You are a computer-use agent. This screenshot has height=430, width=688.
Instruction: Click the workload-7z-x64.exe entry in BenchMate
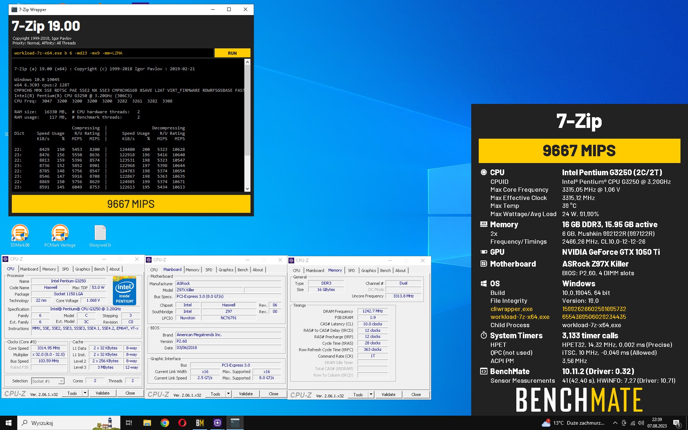pos(520,317)
